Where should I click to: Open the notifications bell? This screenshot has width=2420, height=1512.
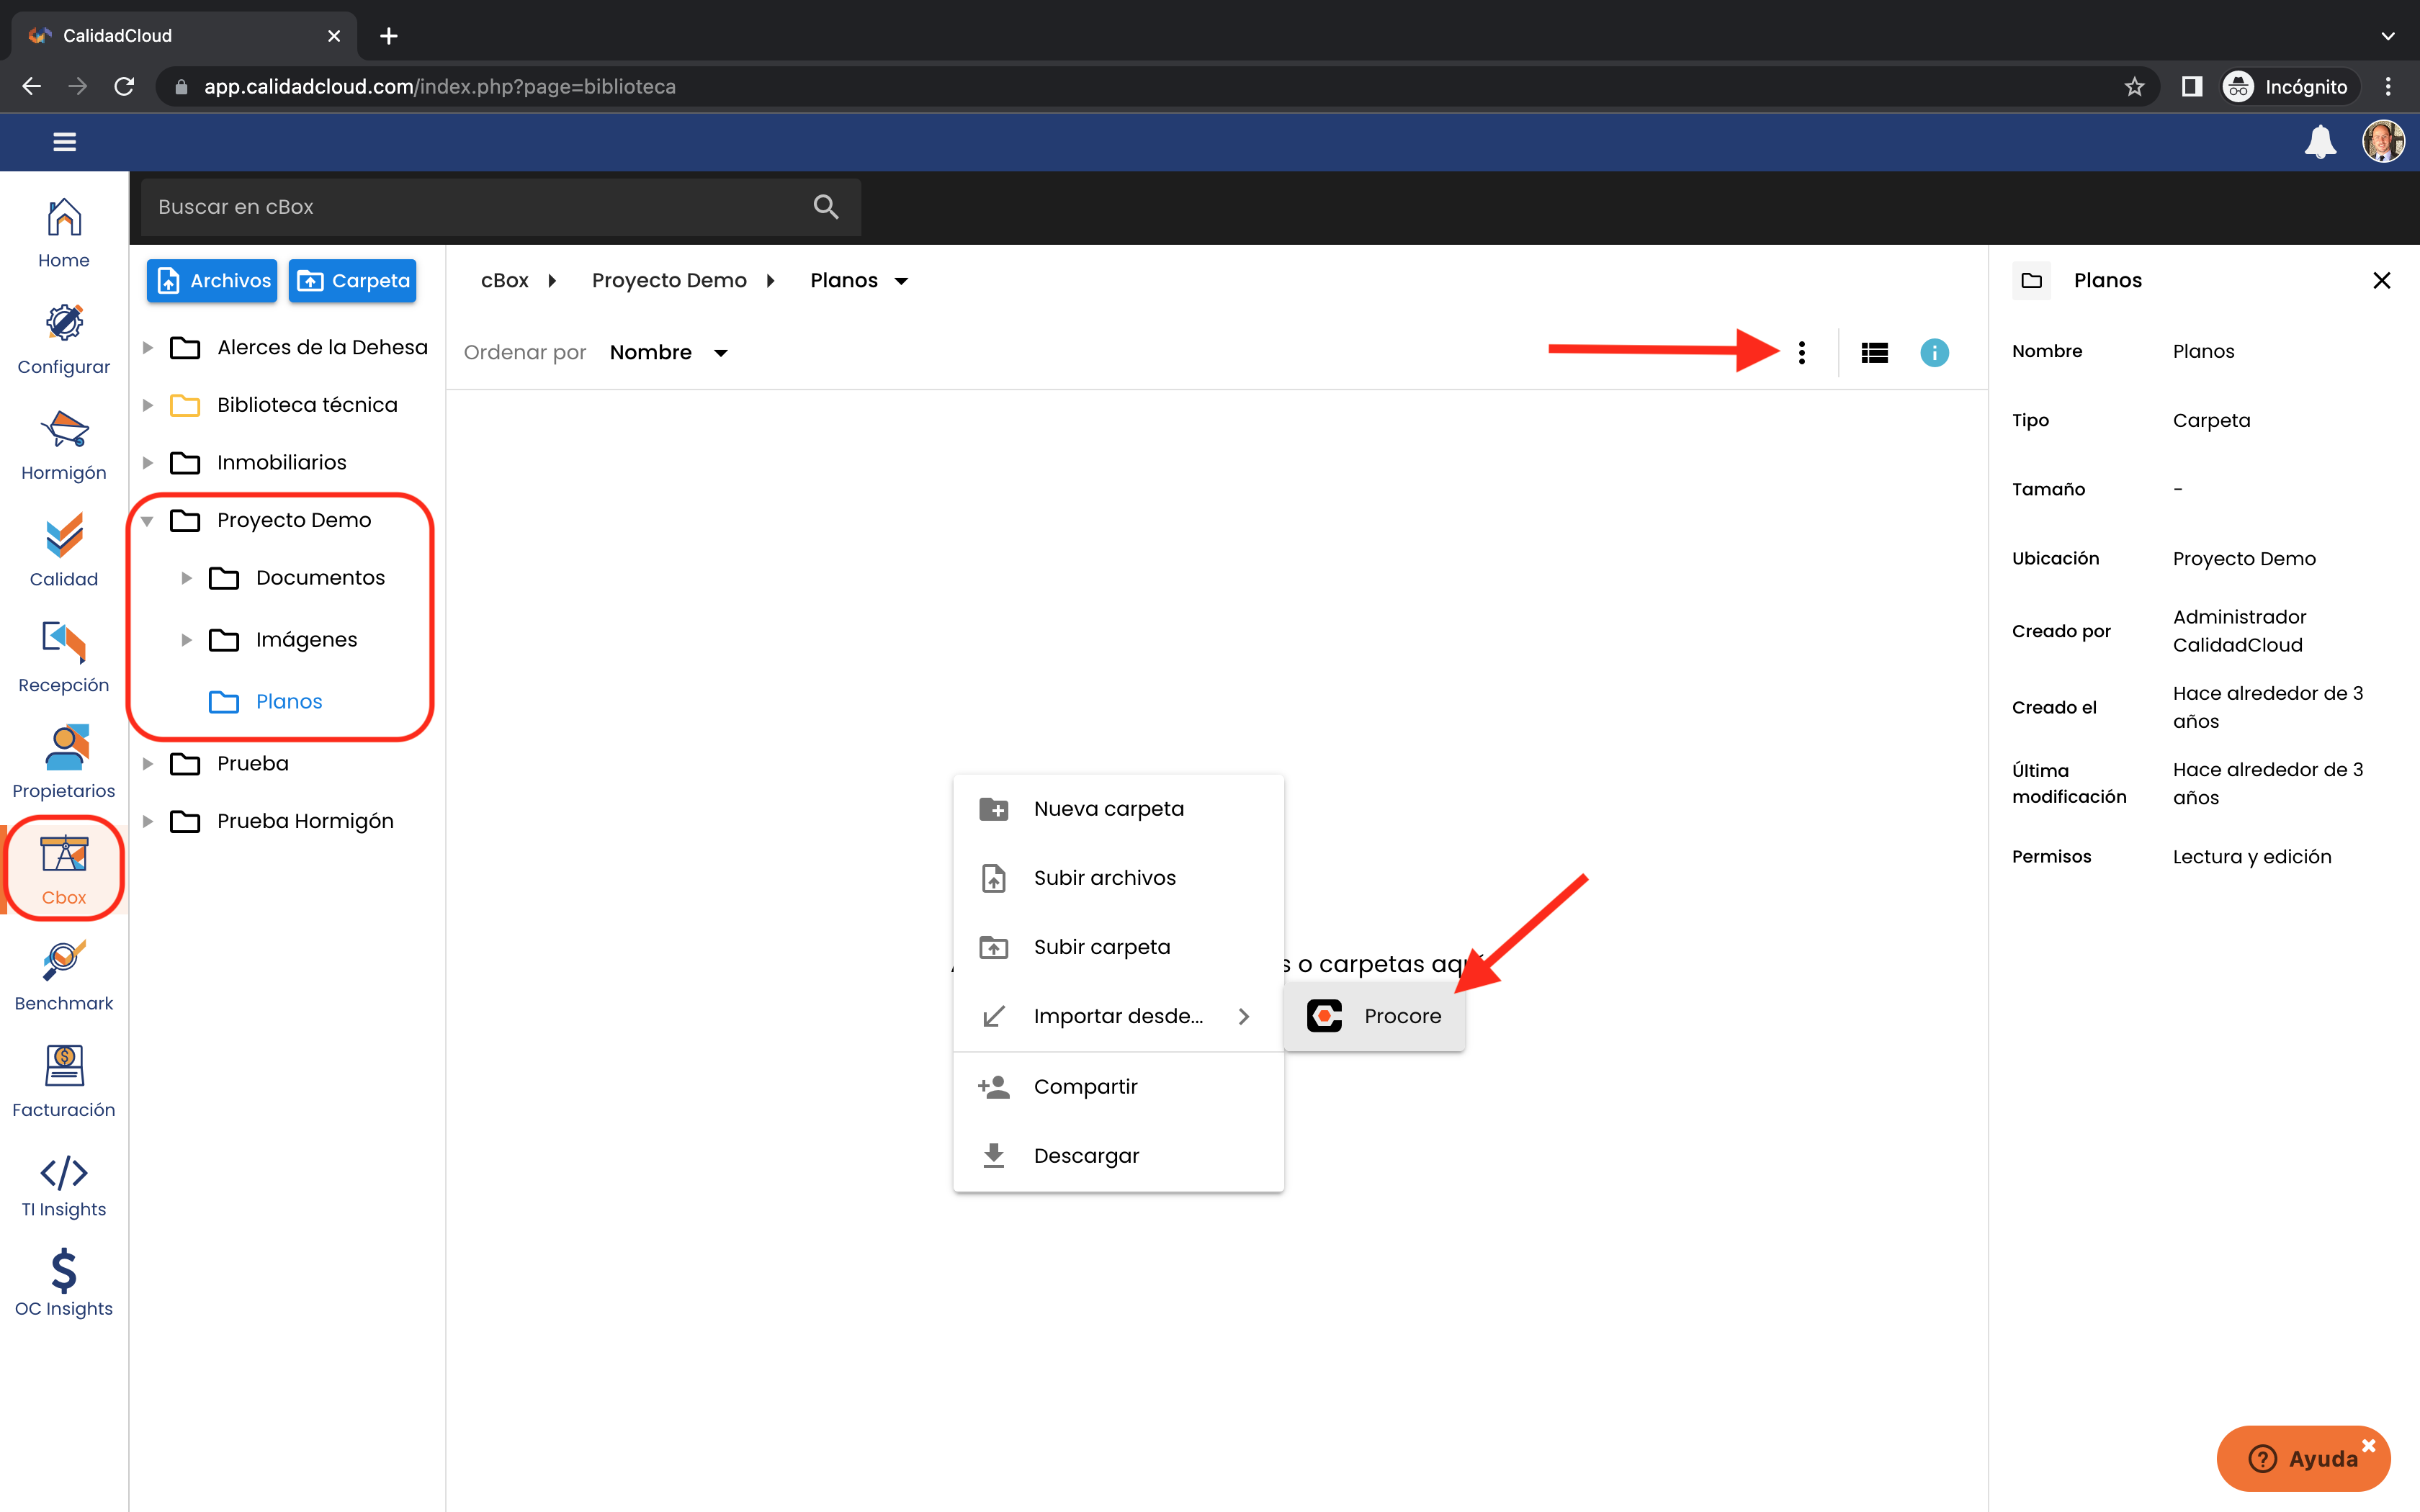(x=2320, y=142)
